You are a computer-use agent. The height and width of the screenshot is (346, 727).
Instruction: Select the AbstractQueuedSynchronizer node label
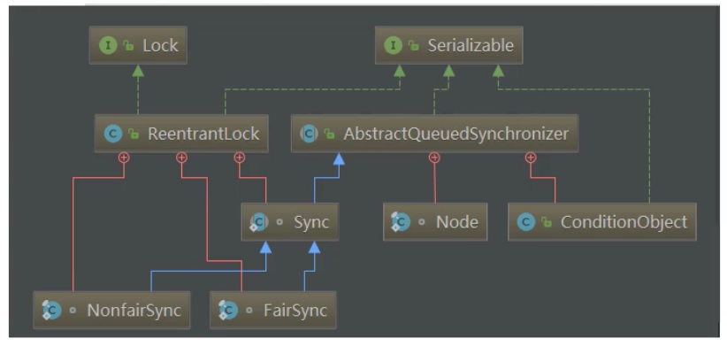click(455, 134)
